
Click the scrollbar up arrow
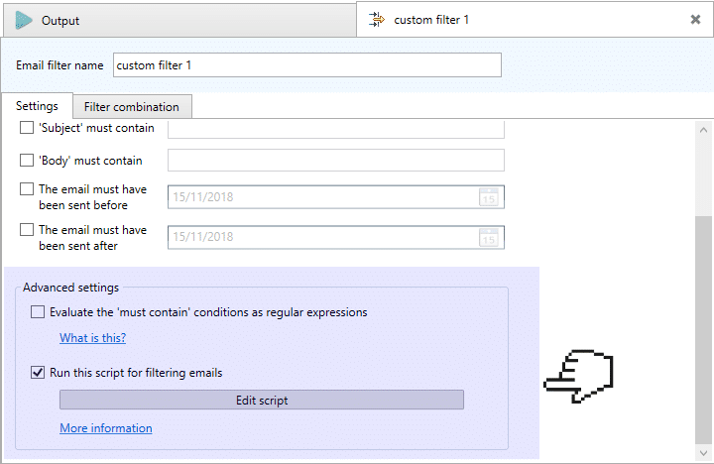703,130
